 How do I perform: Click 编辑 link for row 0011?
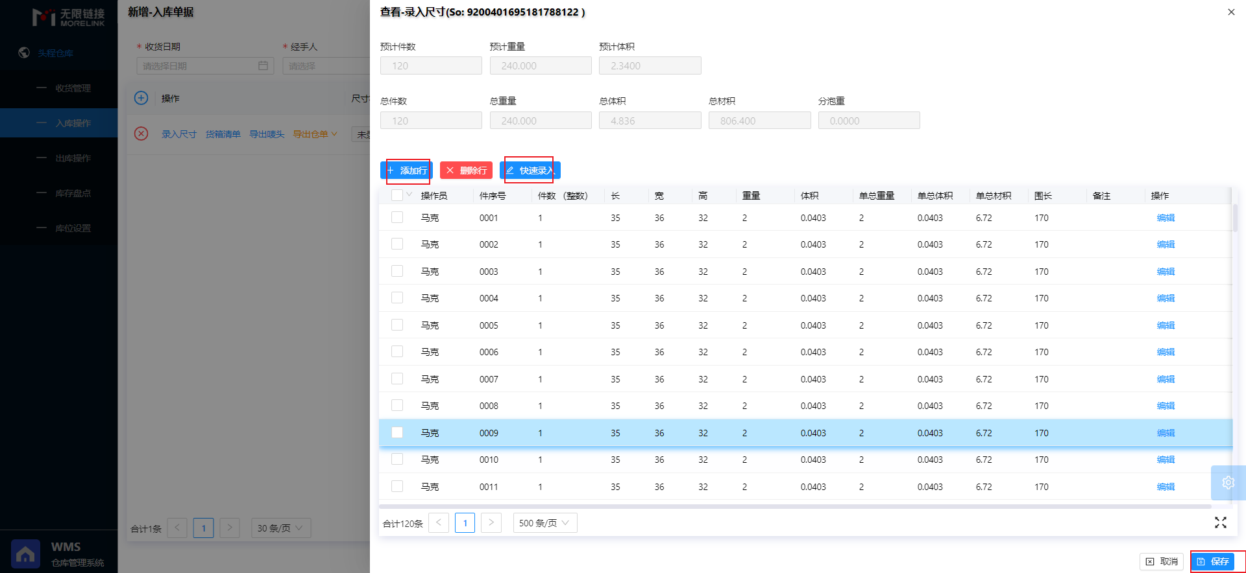click(1166, 487)
